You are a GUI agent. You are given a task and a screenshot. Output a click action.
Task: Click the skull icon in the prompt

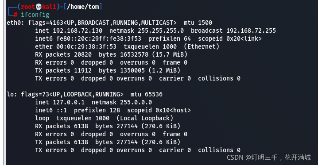pos(39,7)
